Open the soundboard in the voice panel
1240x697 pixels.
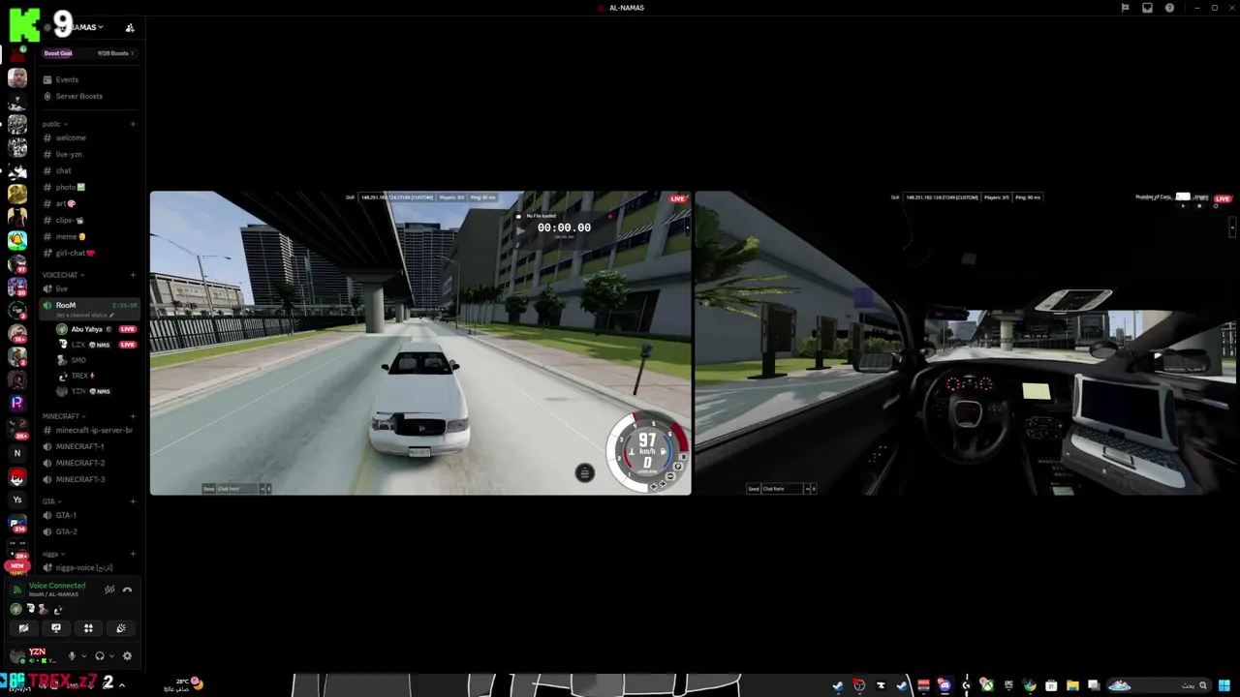pos(121,628)
